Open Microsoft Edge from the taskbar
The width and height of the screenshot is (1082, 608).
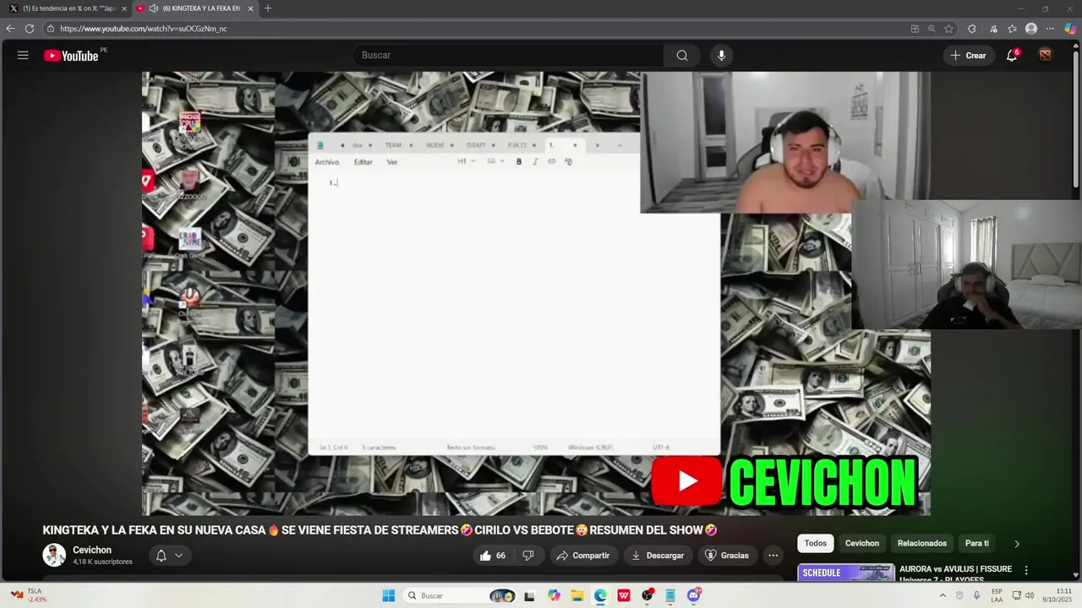[600, 595]
